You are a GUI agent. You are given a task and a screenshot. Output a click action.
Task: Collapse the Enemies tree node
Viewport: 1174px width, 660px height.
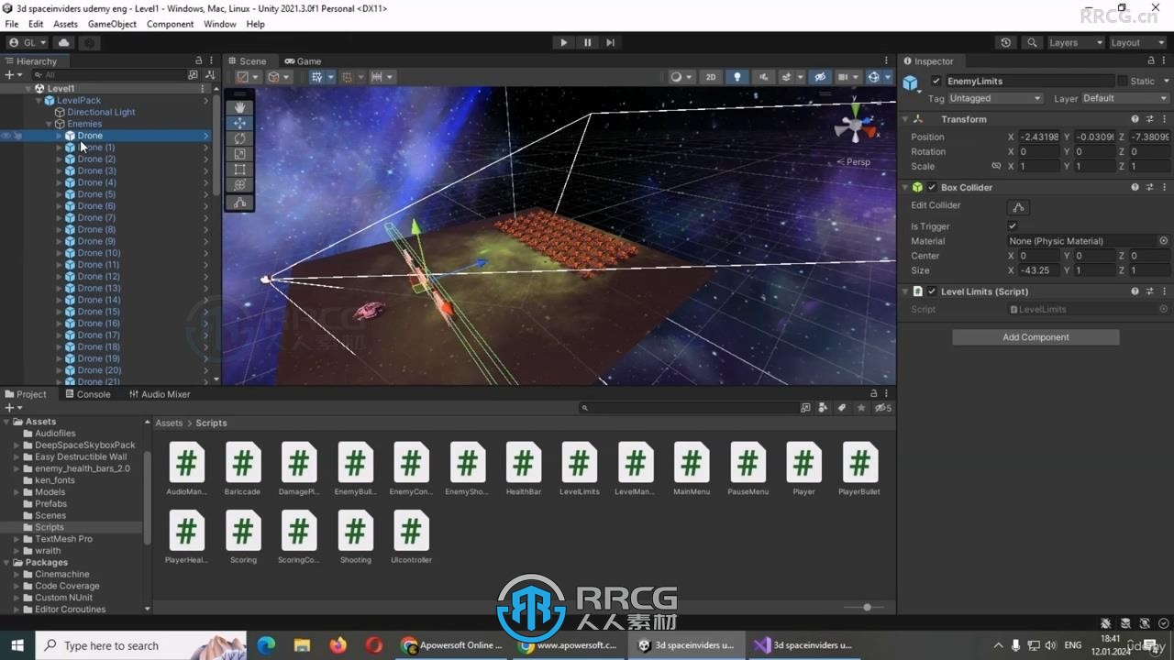click(50, 124)
